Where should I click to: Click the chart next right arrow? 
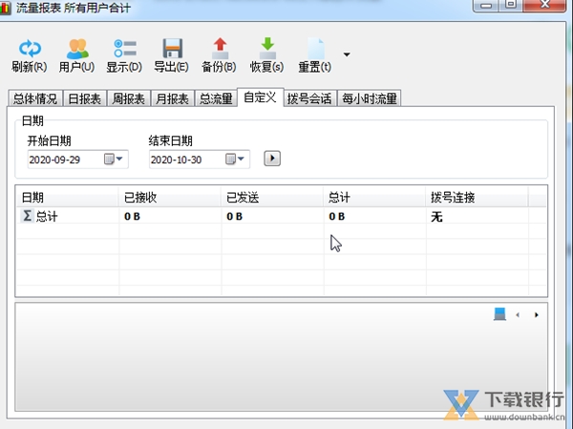537,315
